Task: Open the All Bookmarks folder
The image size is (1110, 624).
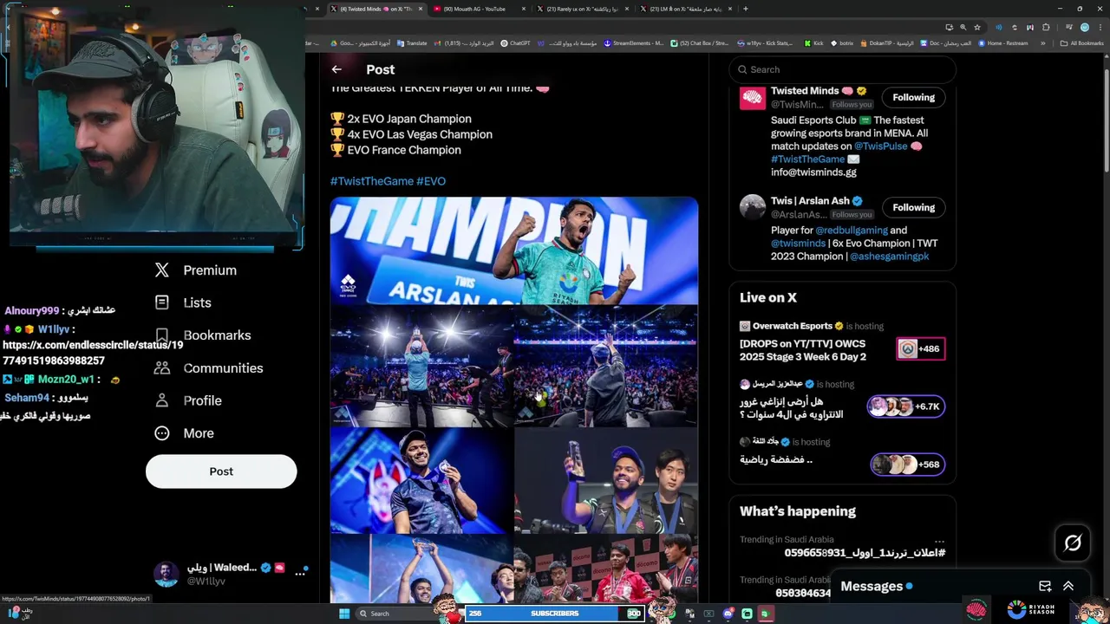Action: pyautogui.click(x=1081, y=43)
